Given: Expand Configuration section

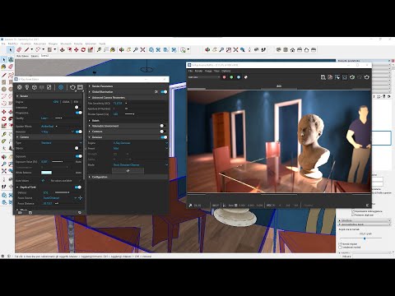Looking at the screenshot, I should pos(90,177).
